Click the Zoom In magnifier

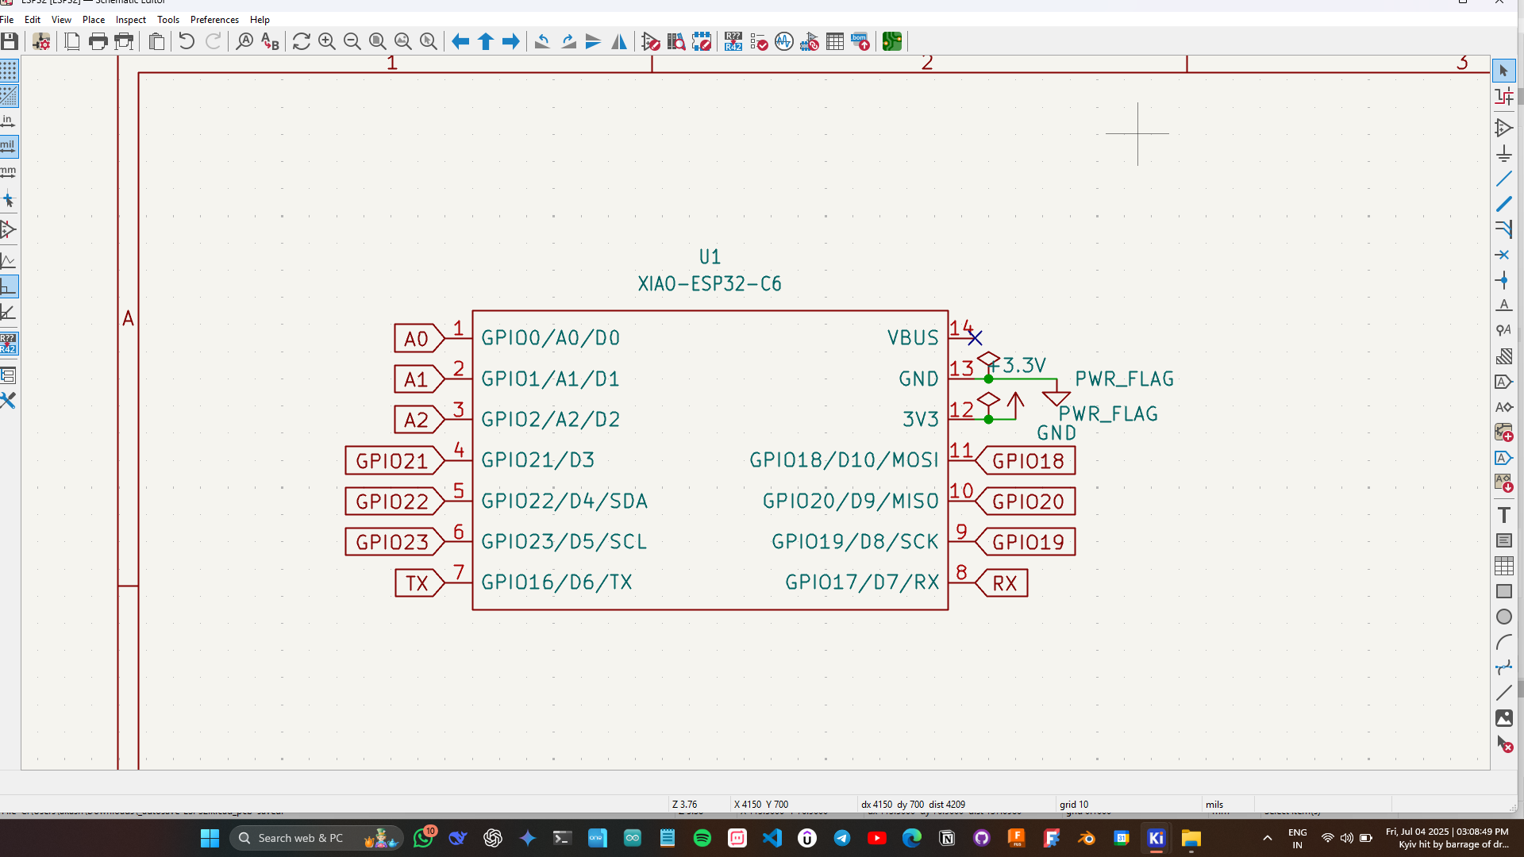(327, 41)
